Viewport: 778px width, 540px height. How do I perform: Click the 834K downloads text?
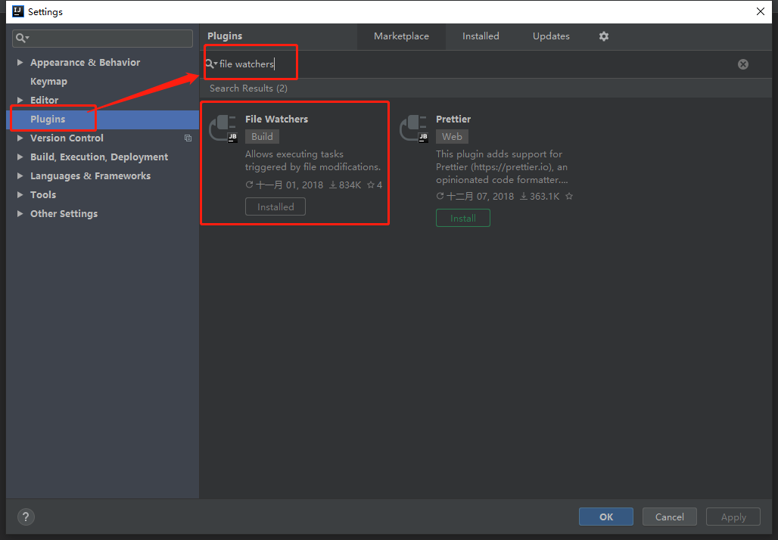click(350, 185)
